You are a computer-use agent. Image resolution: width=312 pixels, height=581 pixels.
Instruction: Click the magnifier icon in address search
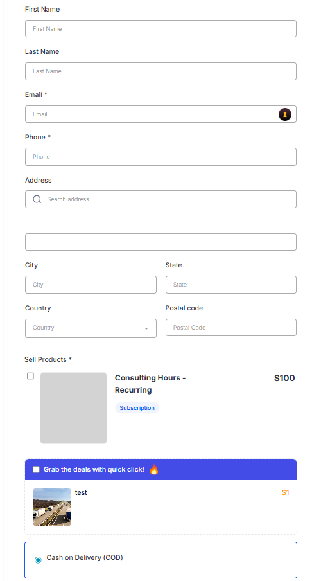[x=37, y=199]
